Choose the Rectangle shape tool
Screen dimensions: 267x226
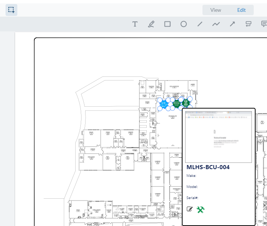point(167,24)
